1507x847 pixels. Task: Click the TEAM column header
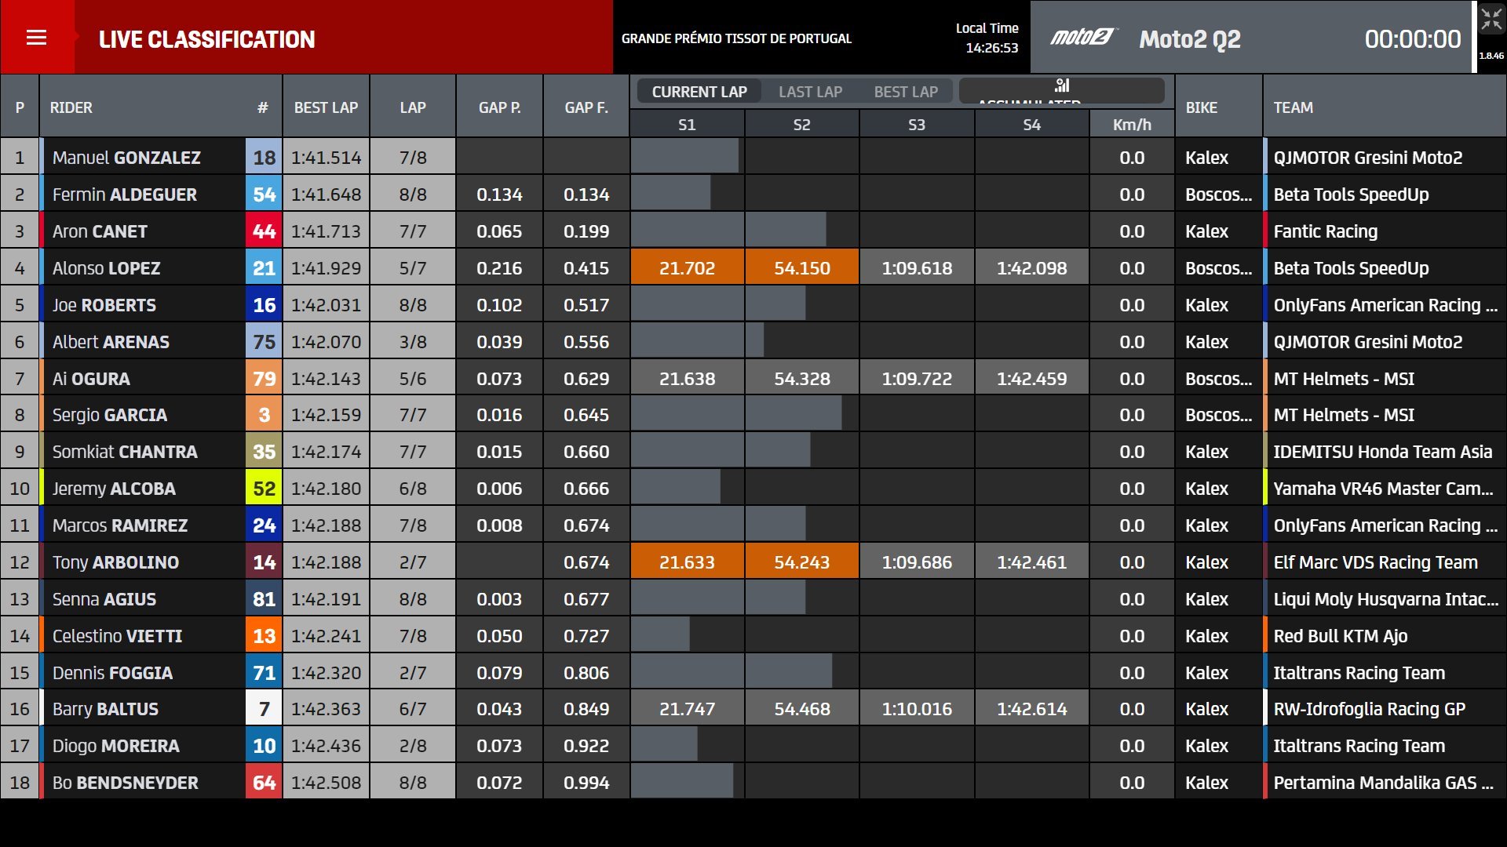tap(1293, 107)
